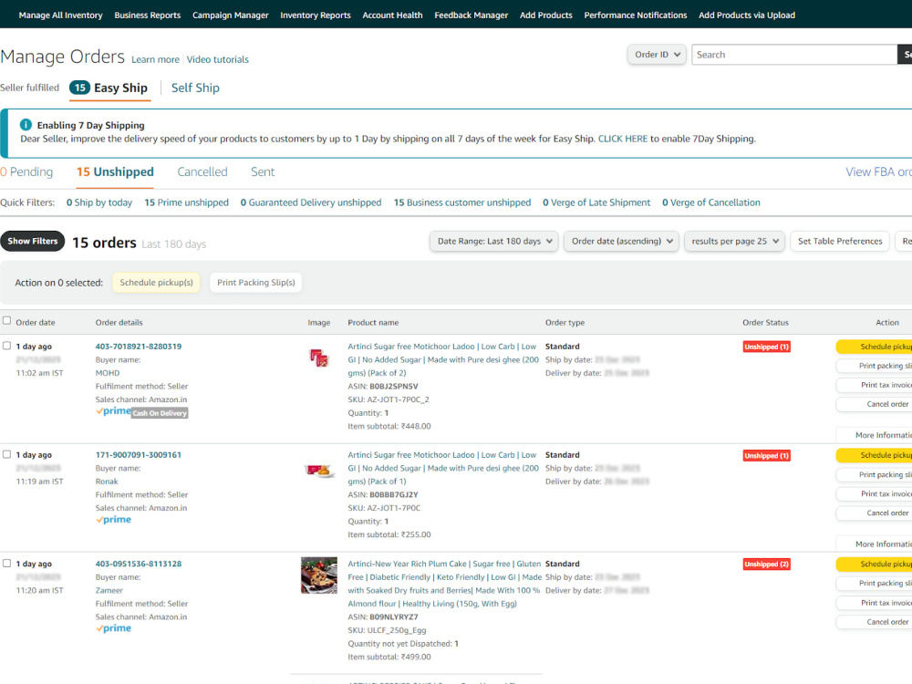
Task: Apply the Verge of Late Shipment filter
Action: pyautogui.click(x=596, y=202)
